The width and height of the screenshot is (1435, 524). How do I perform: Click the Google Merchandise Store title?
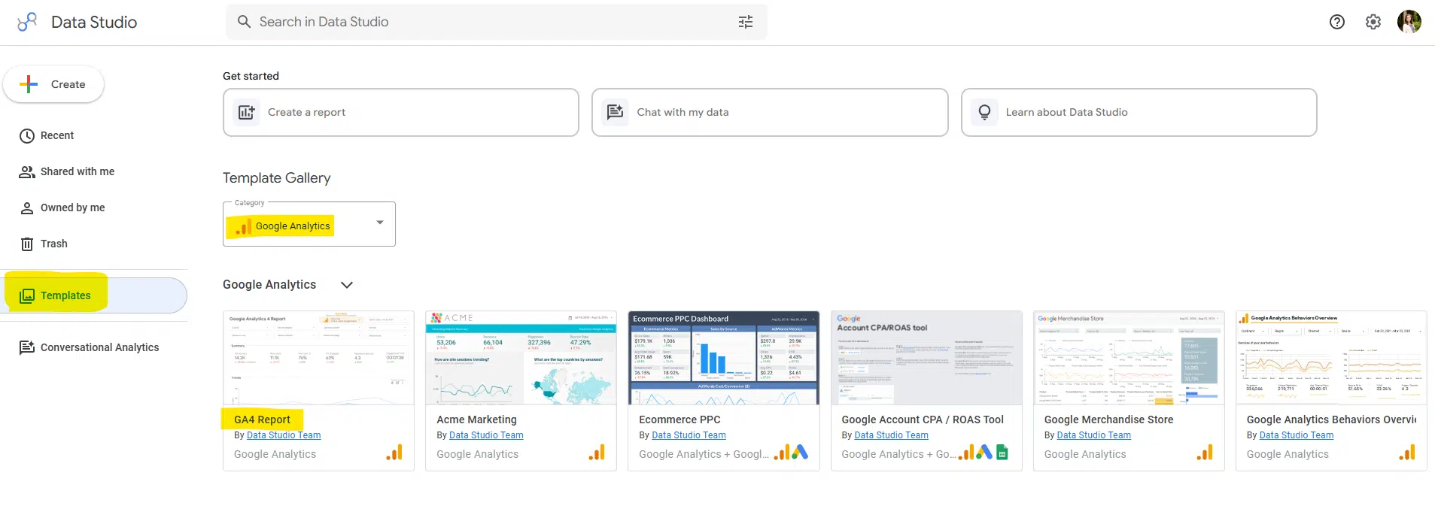1108,420
